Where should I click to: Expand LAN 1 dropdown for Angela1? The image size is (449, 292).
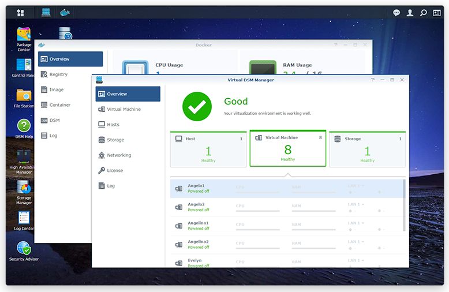coord(356,186)
